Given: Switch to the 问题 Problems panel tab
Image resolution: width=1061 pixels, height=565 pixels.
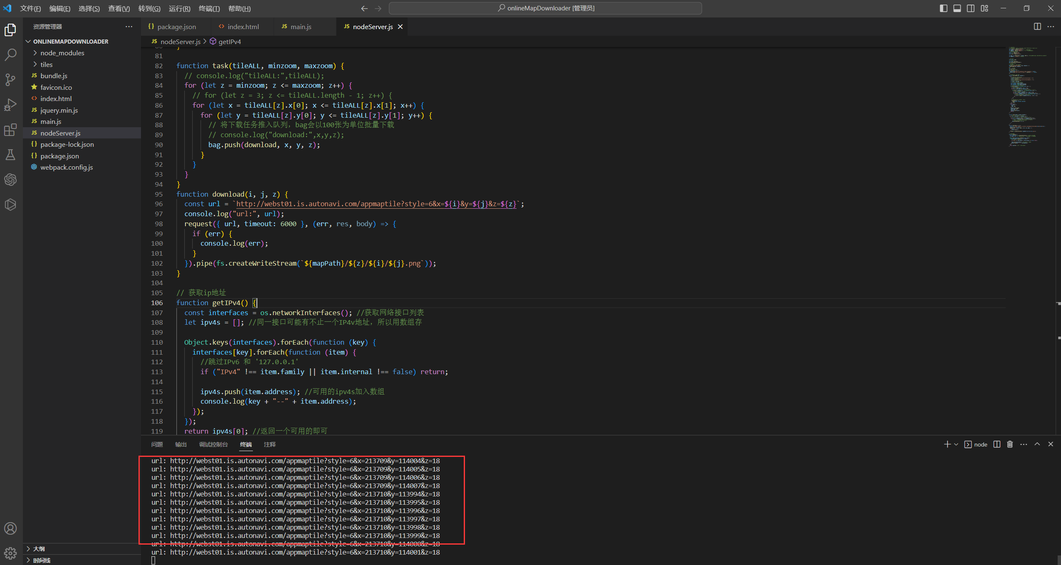Looking at the screenshot, I should (157, 444).
